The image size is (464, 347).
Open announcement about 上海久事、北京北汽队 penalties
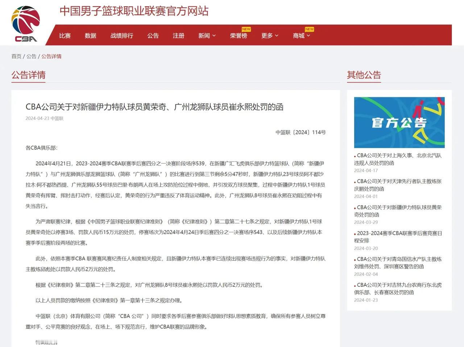pos(398,159)
